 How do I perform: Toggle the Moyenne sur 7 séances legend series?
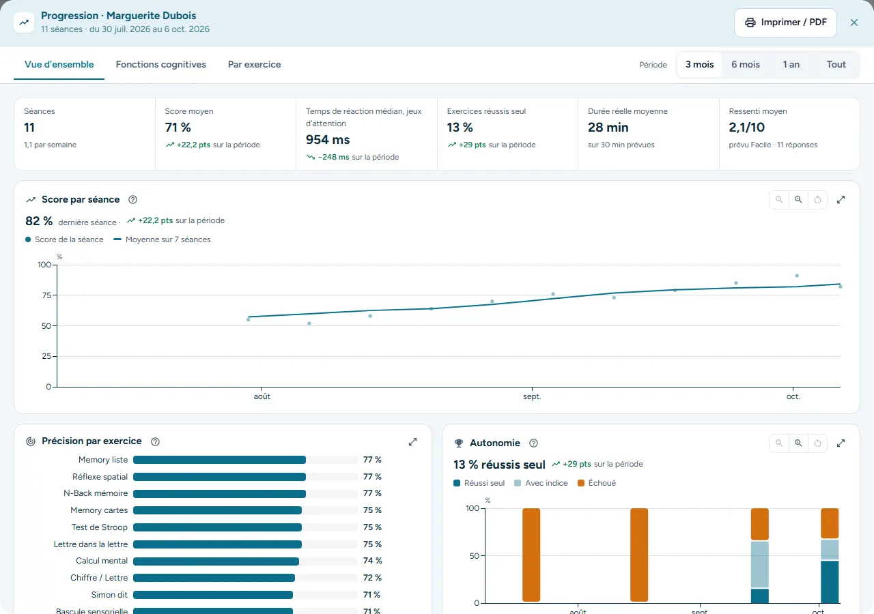point(162,240)
